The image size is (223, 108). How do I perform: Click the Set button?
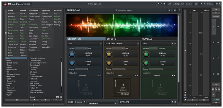[x=216, y=13]
